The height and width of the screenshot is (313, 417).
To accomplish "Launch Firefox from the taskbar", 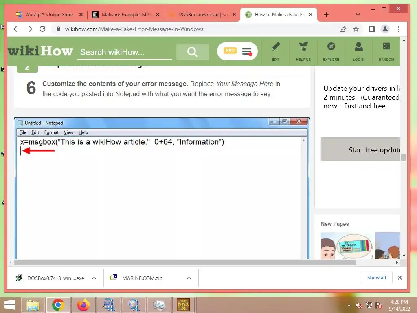I will 83,305.
